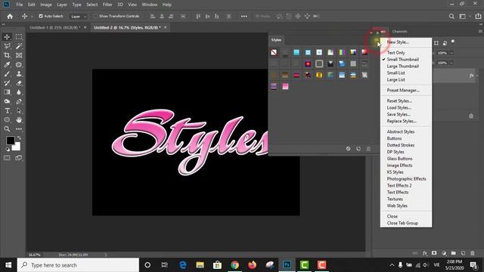This screenshot has height=272, width=484.
Task: Click the background color swatch
Action: pos(17,148)
